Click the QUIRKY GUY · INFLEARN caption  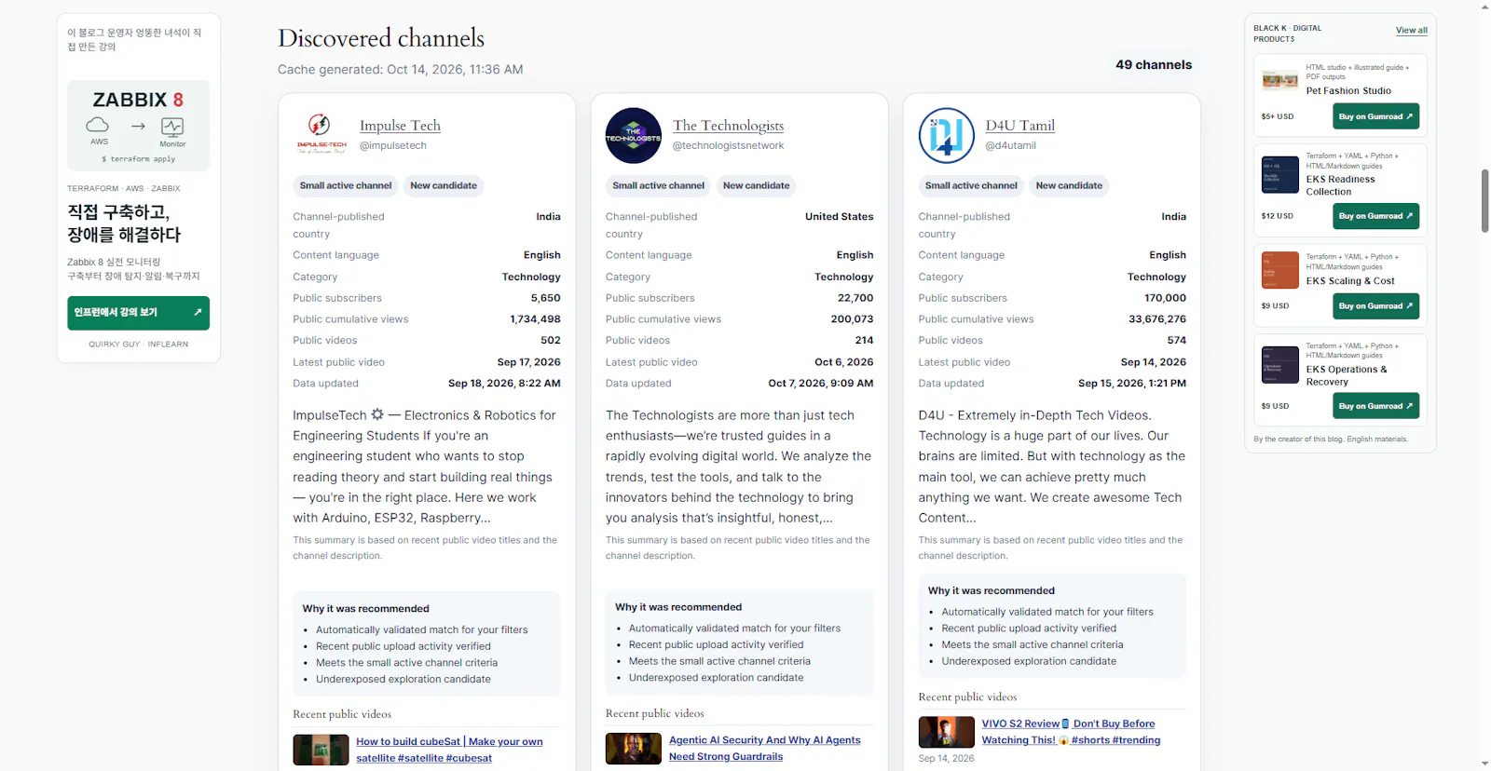(138, 345)
